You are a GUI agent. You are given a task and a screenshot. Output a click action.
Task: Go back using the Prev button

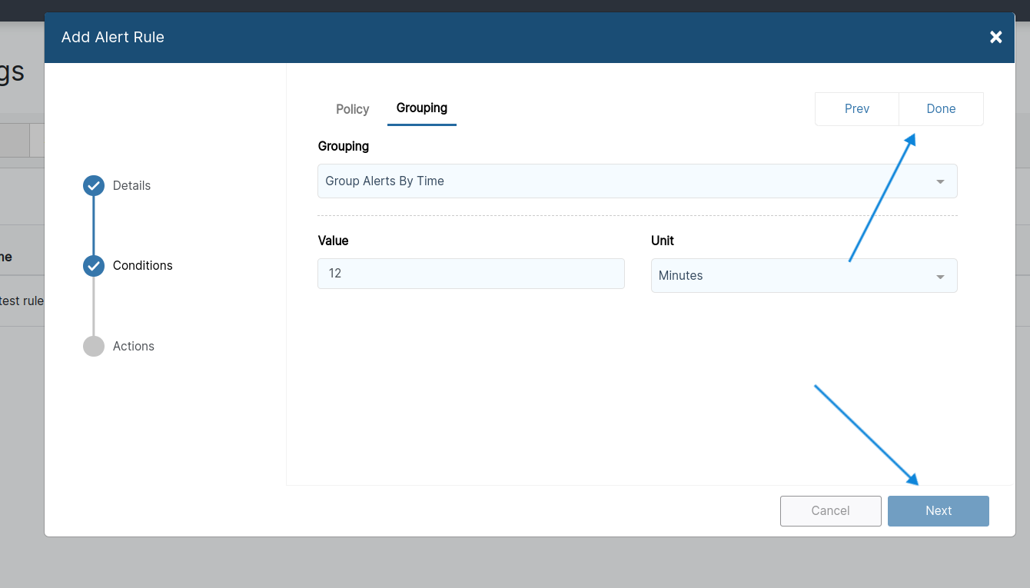[856, 108]
